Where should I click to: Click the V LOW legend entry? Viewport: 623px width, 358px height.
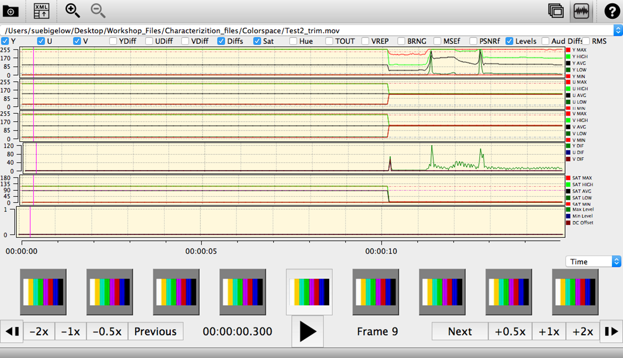click(x=576, y=133)
